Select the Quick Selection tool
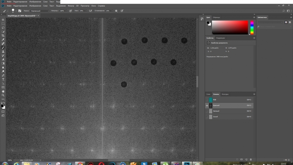293x165 pixels. click(x=3, y=32)
